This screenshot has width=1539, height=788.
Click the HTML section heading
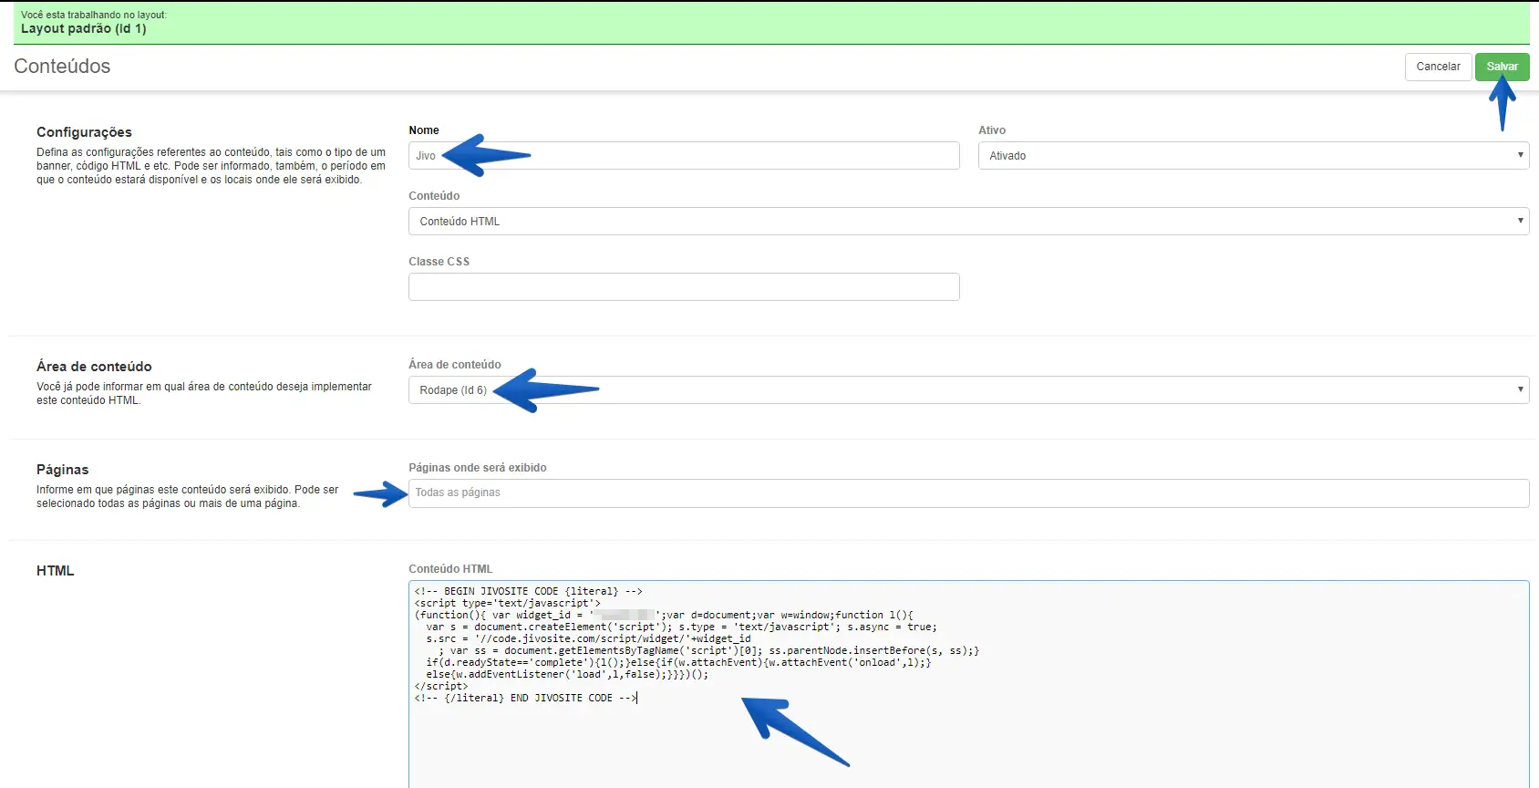pyautogui.click(x=56, y=571)
